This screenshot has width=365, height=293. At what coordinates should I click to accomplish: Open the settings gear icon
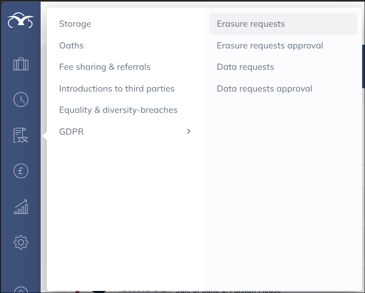point(21,242)
